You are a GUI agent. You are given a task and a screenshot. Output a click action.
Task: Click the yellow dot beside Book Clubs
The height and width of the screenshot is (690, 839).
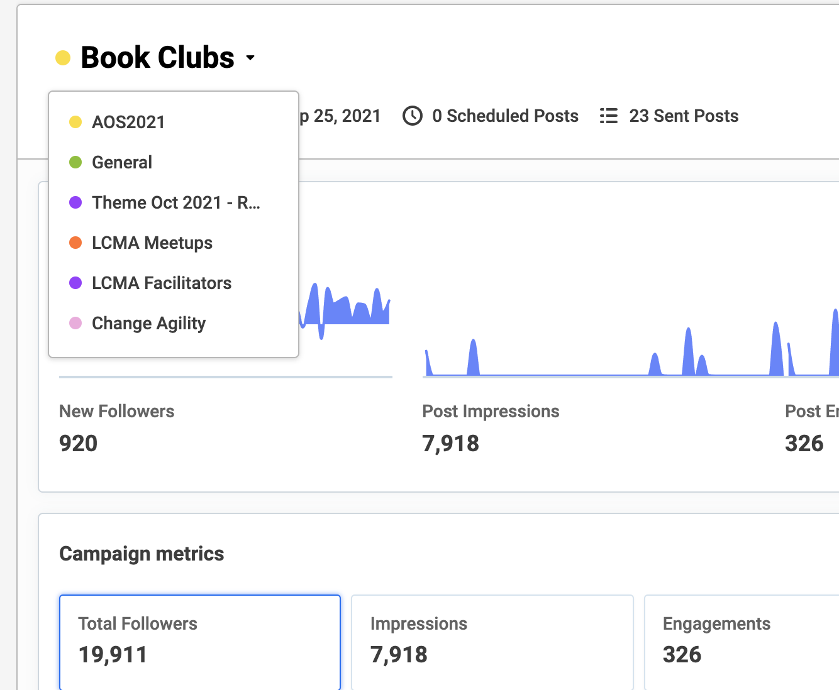(x=63, y=58)
